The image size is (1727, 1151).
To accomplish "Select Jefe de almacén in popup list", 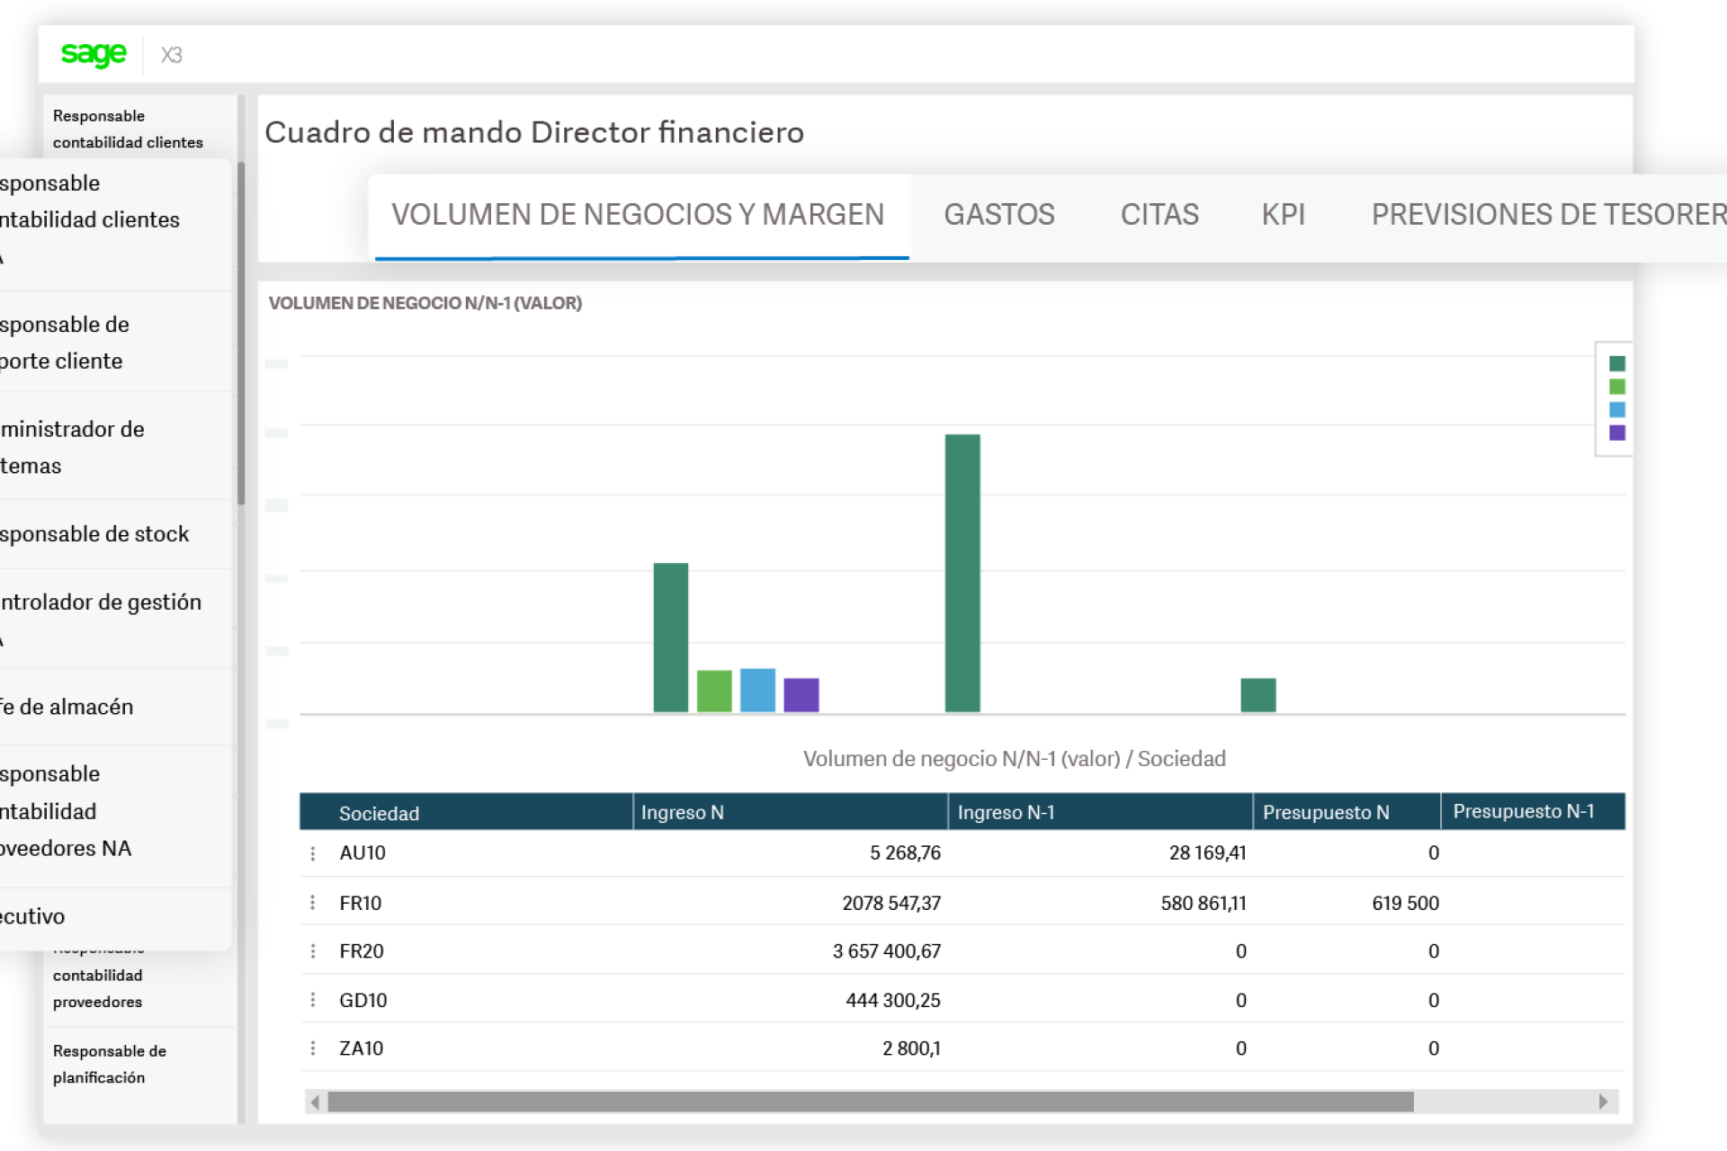I will [116, 707].
